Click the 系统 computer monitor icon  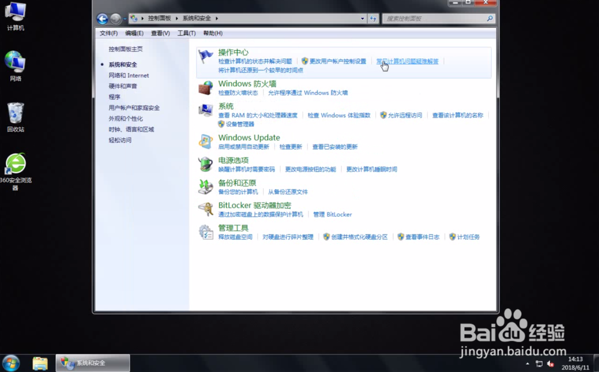coord(206,110)
